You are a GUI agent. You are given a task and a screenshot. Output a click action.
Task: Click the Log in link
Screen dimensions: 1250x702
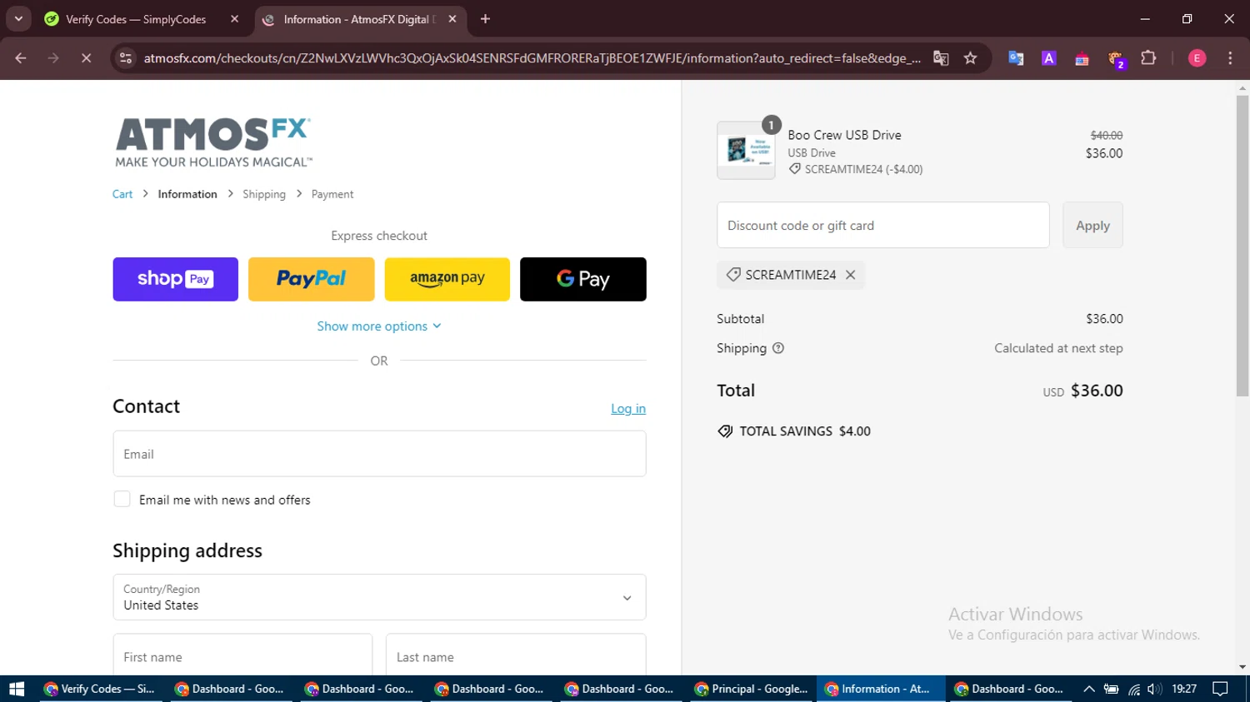[628, 409]
